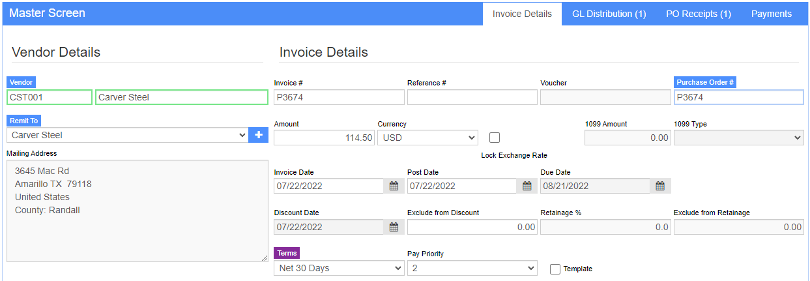Screen dimensions: 810x281
Task: Click the Invoice Date text field
Action: 328,186
